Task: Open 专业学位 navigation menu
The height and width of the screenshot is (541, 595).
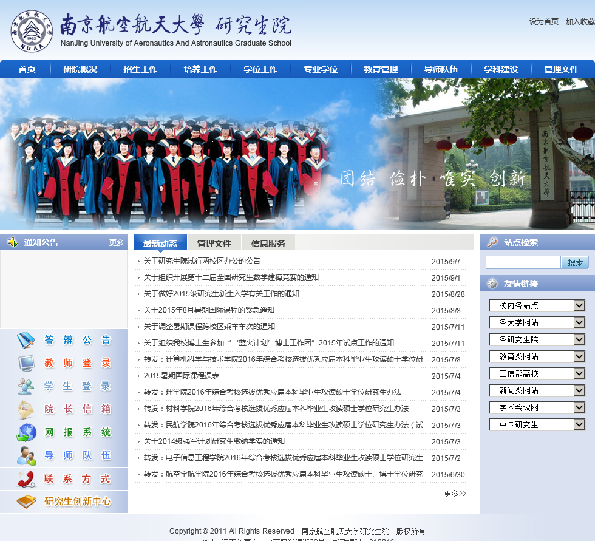Action: 321,69
